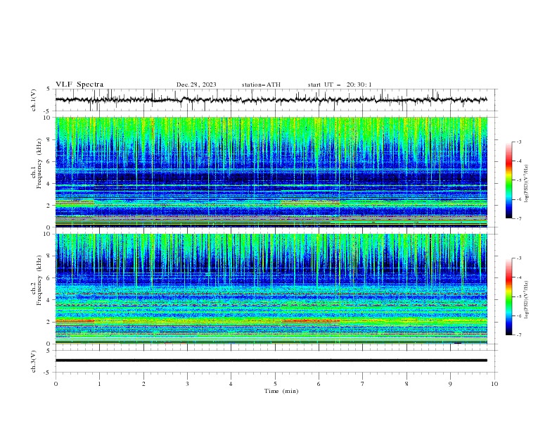Click the "-7" tick on the lower color bar

[518, 335]
